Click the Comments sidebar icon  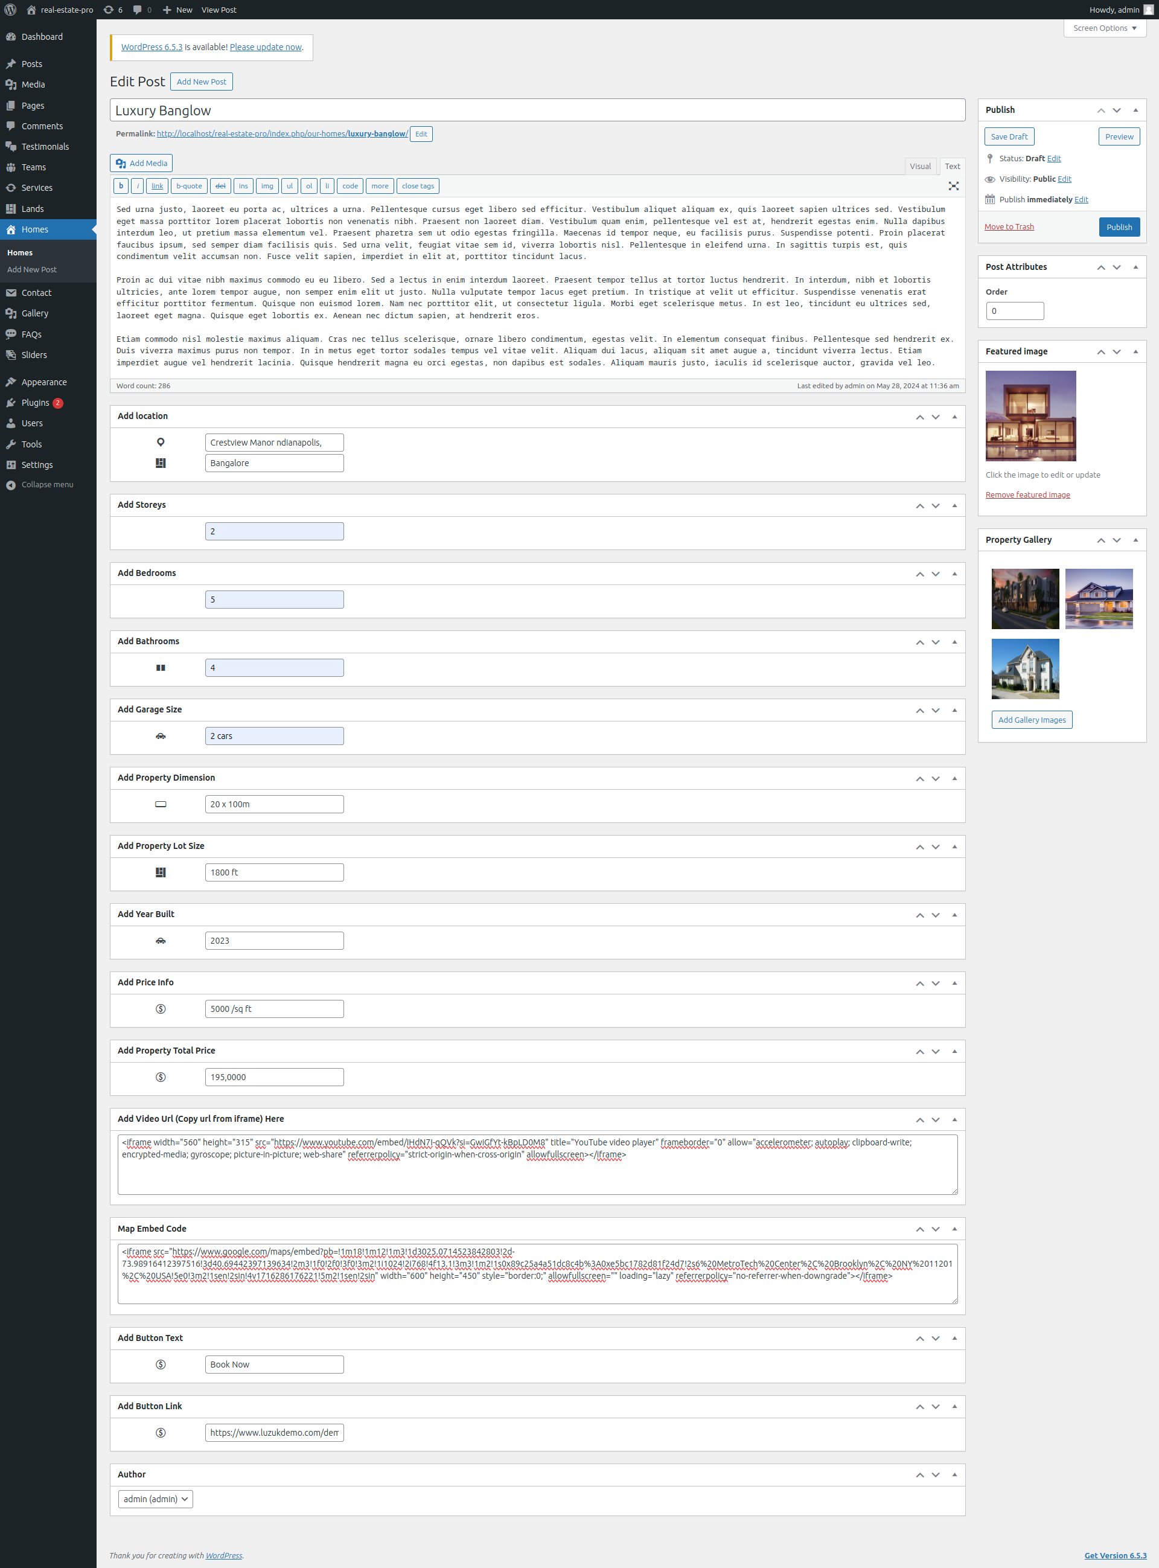(x=10, y=126)
